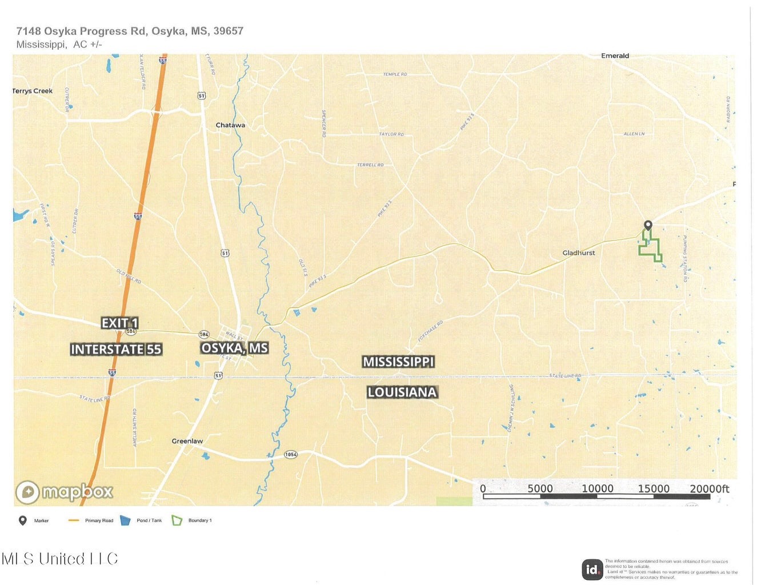Screen dimensions: 757x585
Task: Click the 'Emerald' place name
Action: (x=615, y=56)
